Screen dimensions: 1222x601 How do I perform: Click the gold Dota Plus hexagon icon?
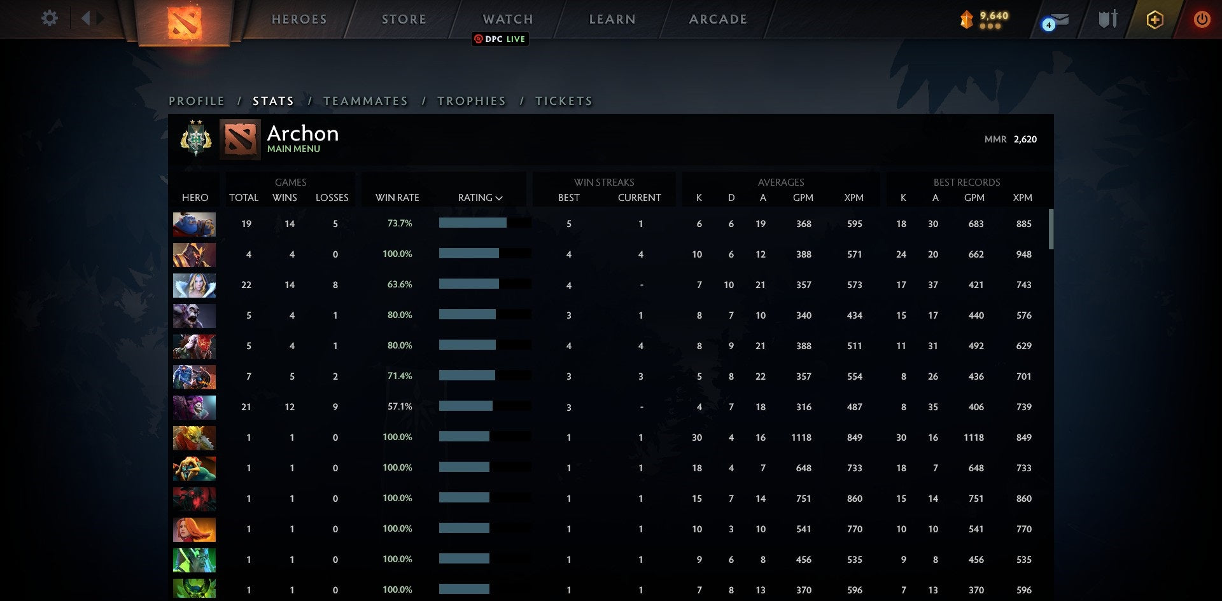pyautogui.click(x=1155, y=20)
